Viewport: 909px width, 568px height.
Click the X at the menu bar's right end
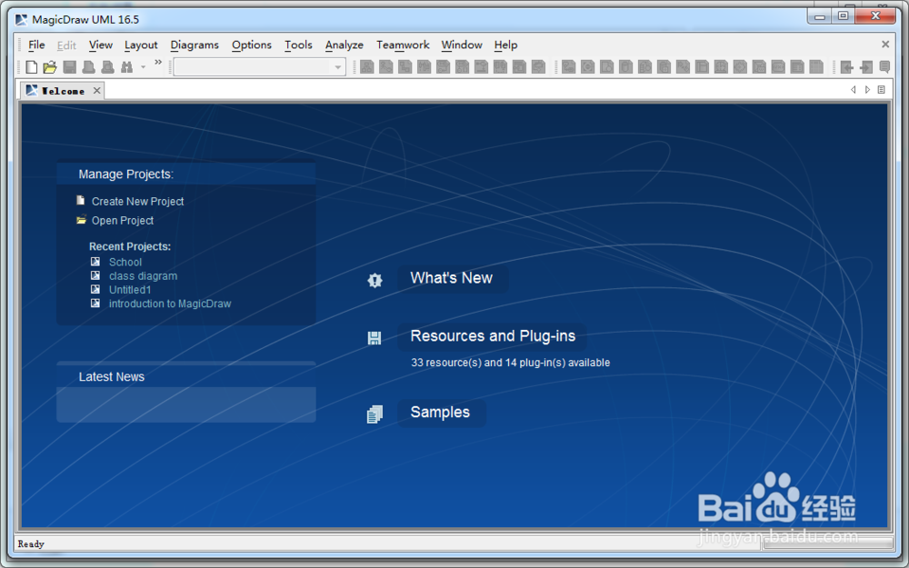click(x=885, y=44)
